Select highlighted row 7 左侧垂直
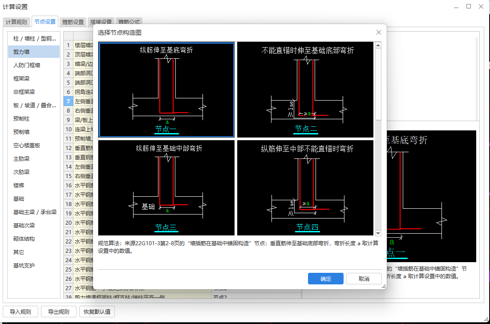 click(78, 101)
